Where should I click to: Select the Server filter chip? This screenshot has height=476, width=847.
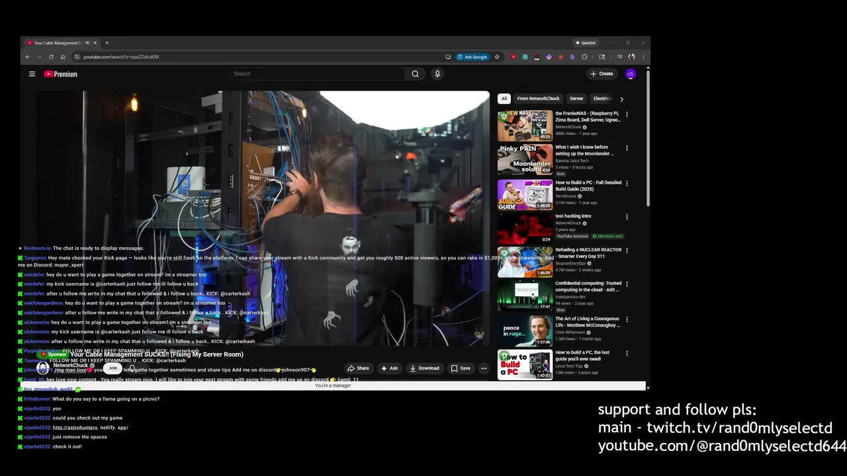pos(576,99)
